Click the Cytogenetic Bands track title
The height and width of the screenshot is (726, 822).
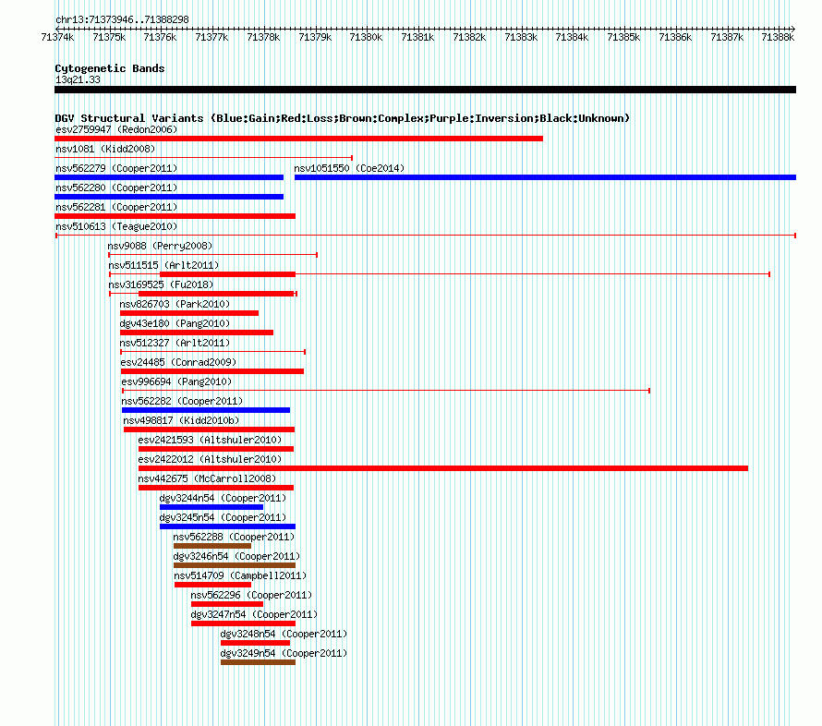coord(110,68)
